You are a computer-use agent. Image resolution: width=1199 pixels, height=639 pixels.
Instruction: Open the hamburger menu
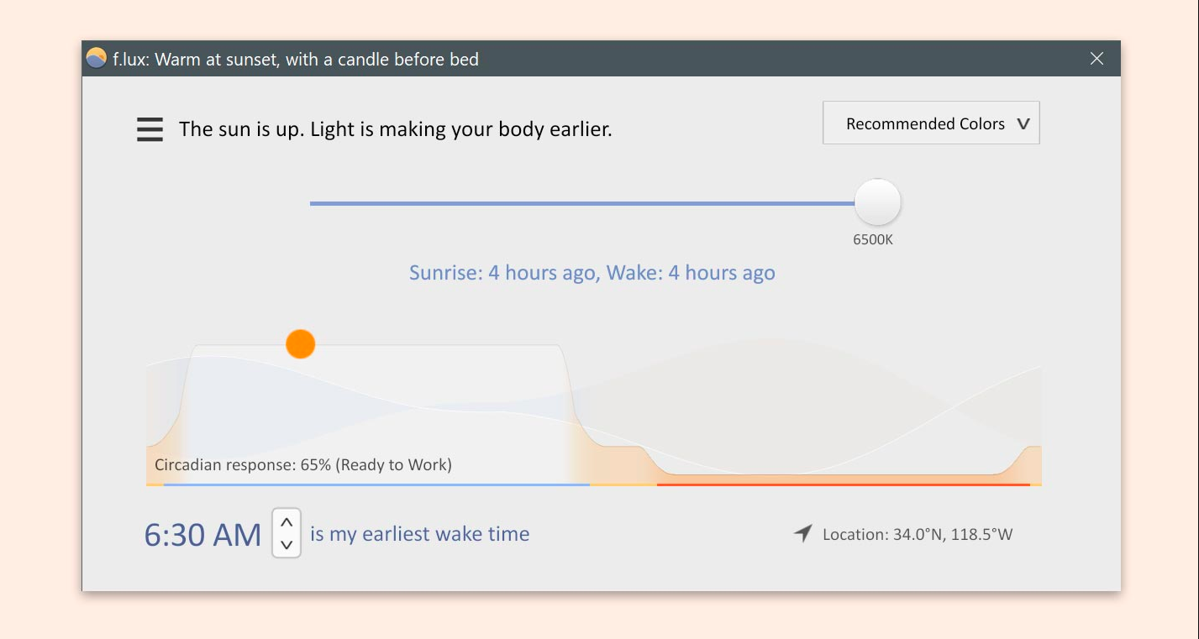point(150,129)
